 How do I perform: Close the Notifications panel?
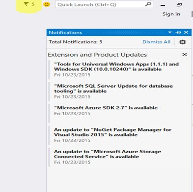pyautogui.click(x=186, y=32)
